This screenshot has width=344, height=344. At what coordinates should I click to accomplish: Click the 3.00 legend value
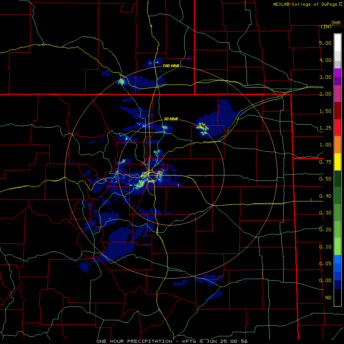click(x=325, y=77)
